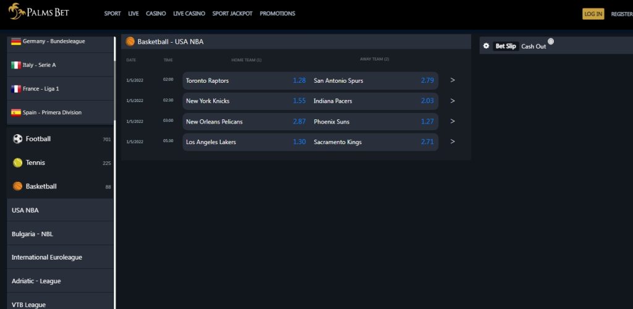Viewport: 633px width, 309px height.
Task: Click the Palms Bet palm tree logo
Action: 17,12
